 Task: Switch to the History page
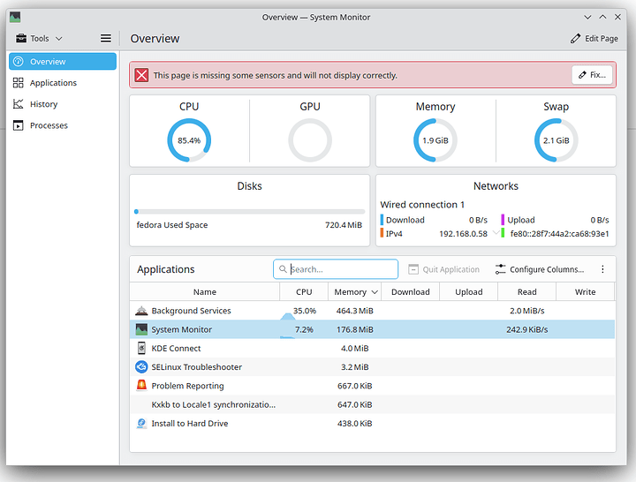coord(43,104)
